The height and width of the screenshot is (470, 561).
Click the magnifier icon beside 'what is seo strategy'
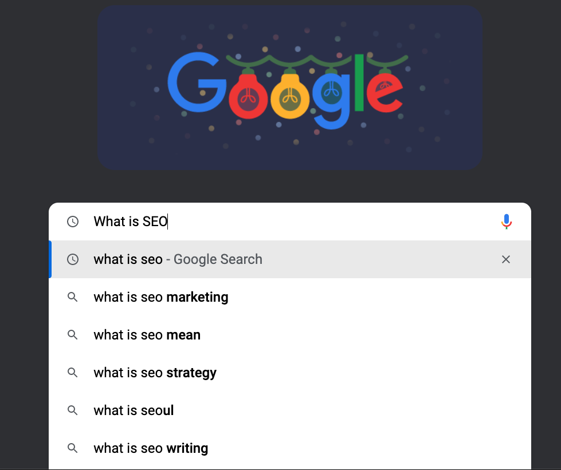(x=73, y=373)
